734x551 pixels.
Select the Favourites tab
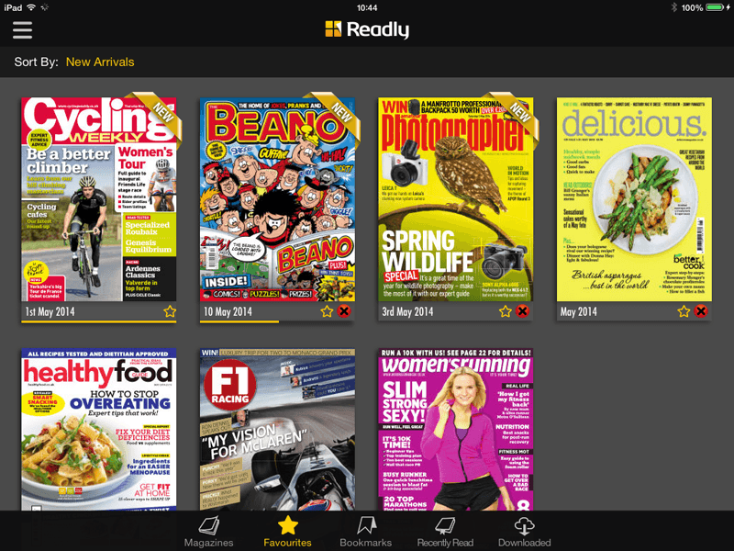[x=287, y=532]
